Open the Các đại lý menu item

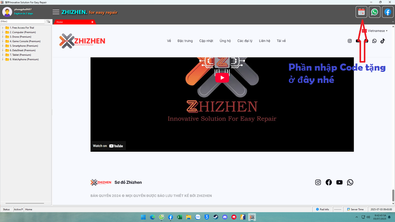pos(245,41)
